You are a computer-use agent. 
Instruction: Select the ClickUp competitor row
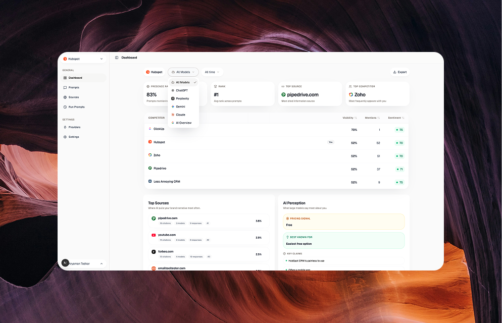pyautogui.click(x=276, y=130)
